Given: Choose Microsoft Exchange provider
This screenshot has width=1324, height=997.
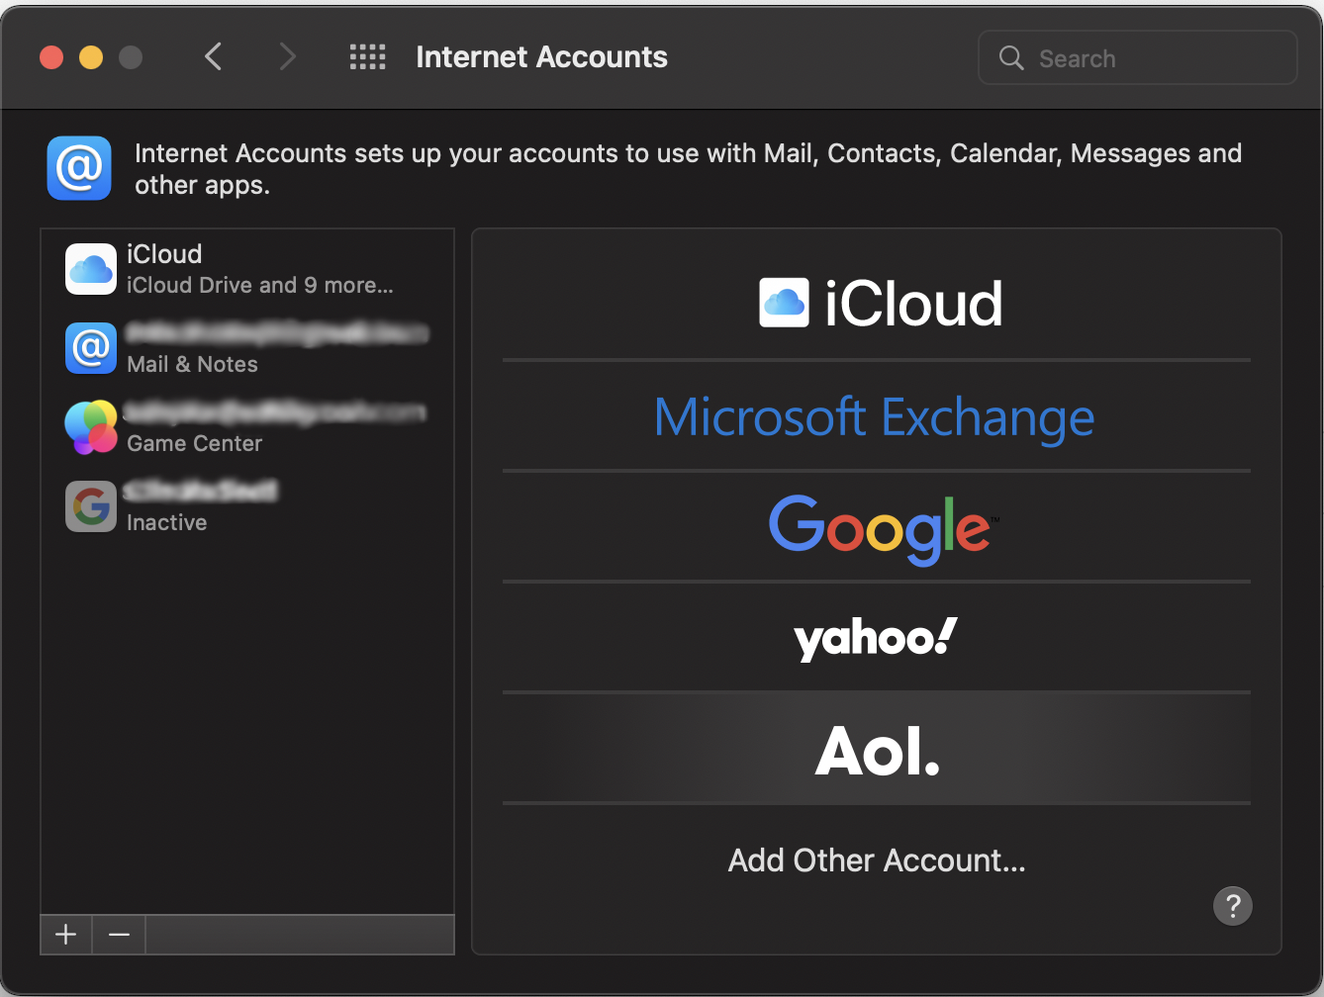Looking at the screenshot, I should (x=877, y=416).
